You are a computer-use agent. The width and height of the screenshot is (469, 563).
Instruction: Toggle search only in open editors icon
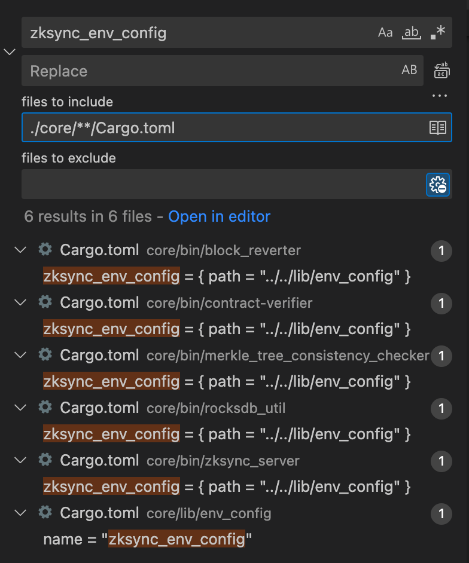click(x=438, y=127)
